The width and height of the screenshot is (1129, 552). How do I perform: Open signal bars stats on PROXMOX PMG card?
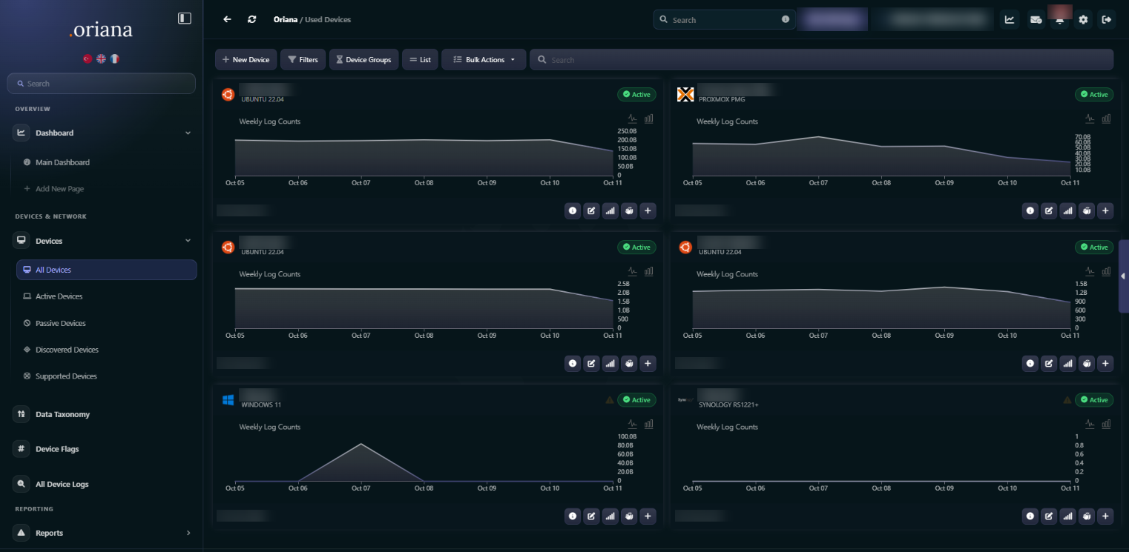coord(1067,210)
